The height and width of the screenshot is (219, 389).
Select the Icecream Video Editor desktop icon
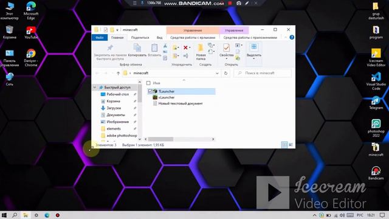(x=376, y=58)
